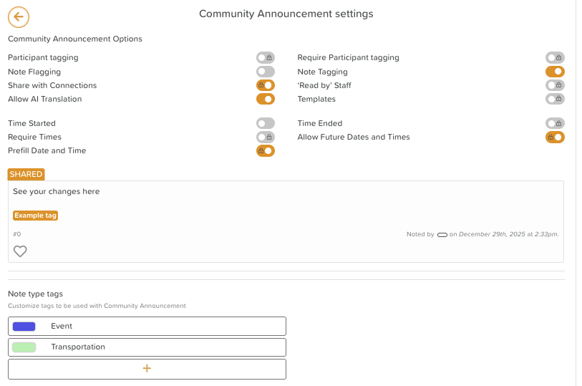Disable Share with Connections toggle
The height and width of the screenshot is (386, 582).
(266, 85)
